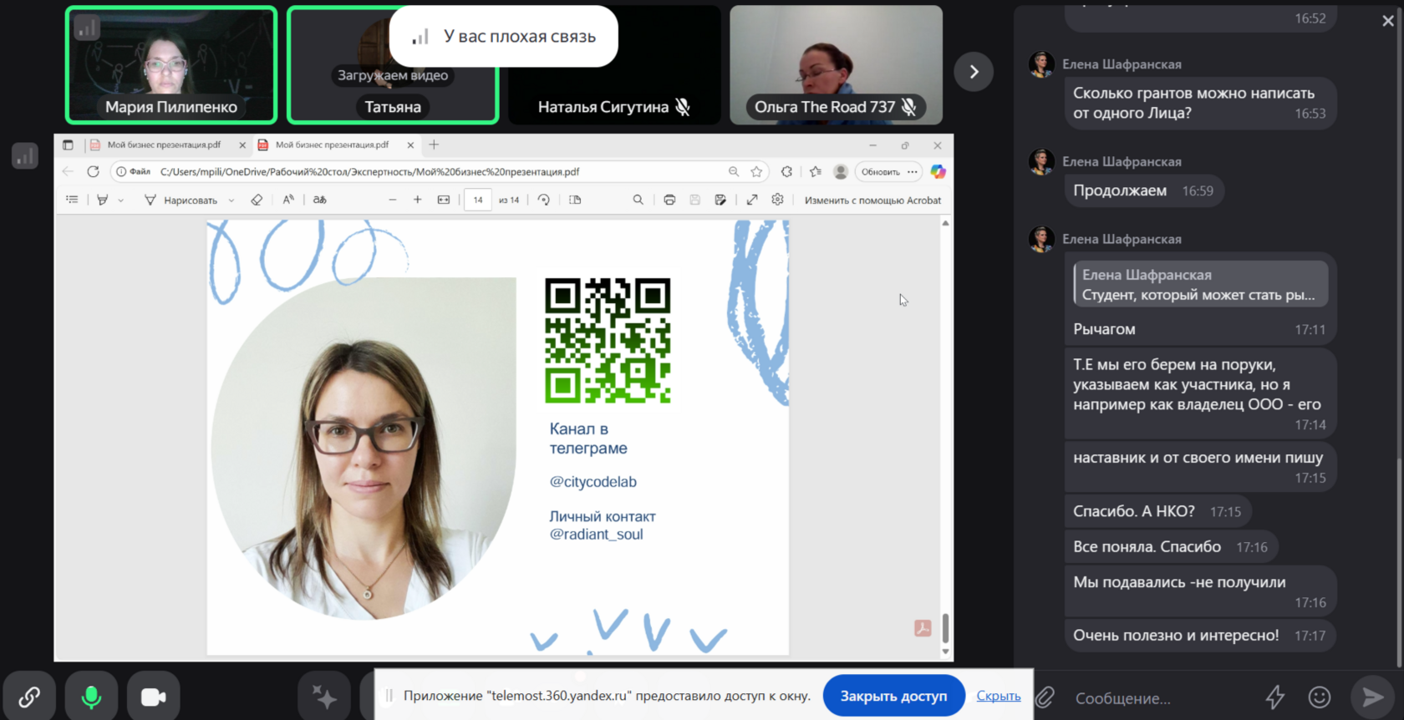Image resolution: width=1404 pixels, height=720 pixels.
Task: Close the chat panel
Action: 1388,21
